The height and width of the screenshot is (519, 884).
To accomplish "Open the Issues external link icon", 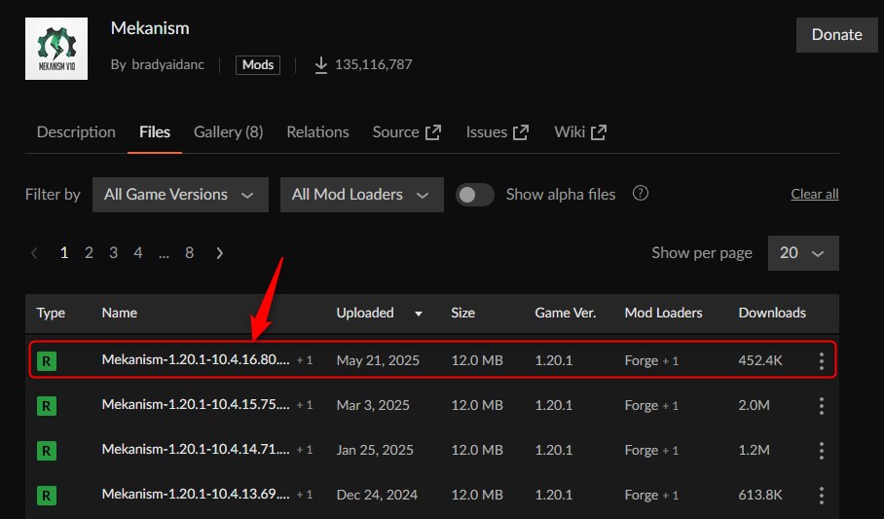I will click(x=521, y=132).
